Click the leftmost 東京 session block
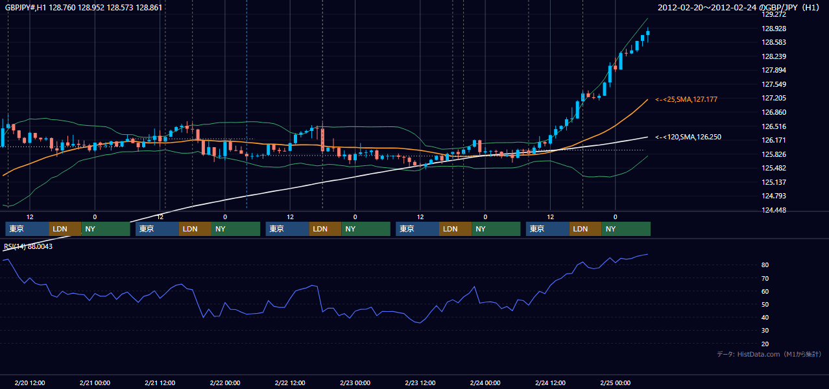This screenshot has height=389, width=829. [27, 229]
